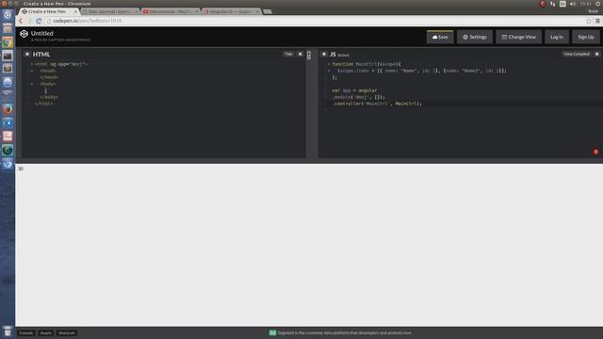Viewport: 603px width, 339px height.
Task: Open Ubuntu Dash home in launcher
Action: [8, 15]
